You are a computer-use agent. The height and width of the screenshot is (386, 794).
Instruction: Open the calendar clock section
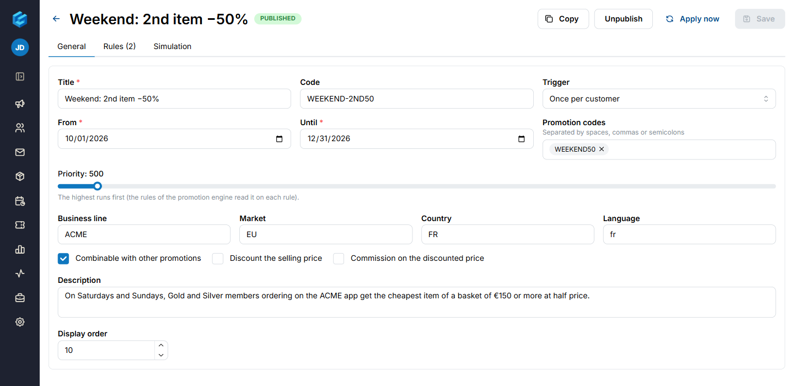[x=20, y=201]
